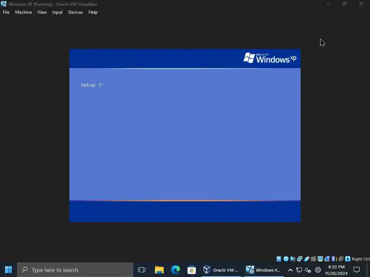
Task: Click the display settings indicator icon
Action: [320, 259]
